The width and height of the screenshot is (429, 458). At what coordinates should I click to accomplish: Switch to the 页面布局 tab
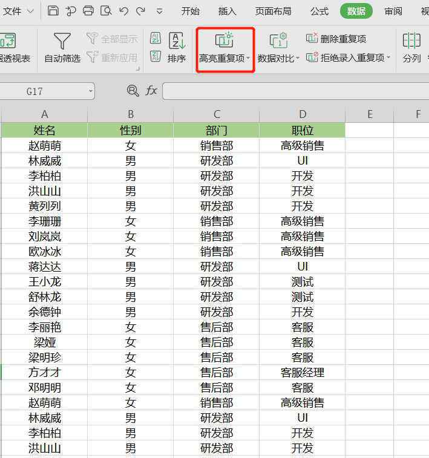[x=273, y=11]
